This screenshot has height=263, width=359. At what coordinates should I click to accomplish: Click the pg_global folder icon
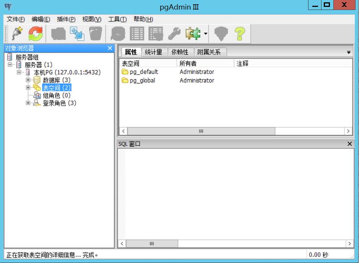coord(125,80)
